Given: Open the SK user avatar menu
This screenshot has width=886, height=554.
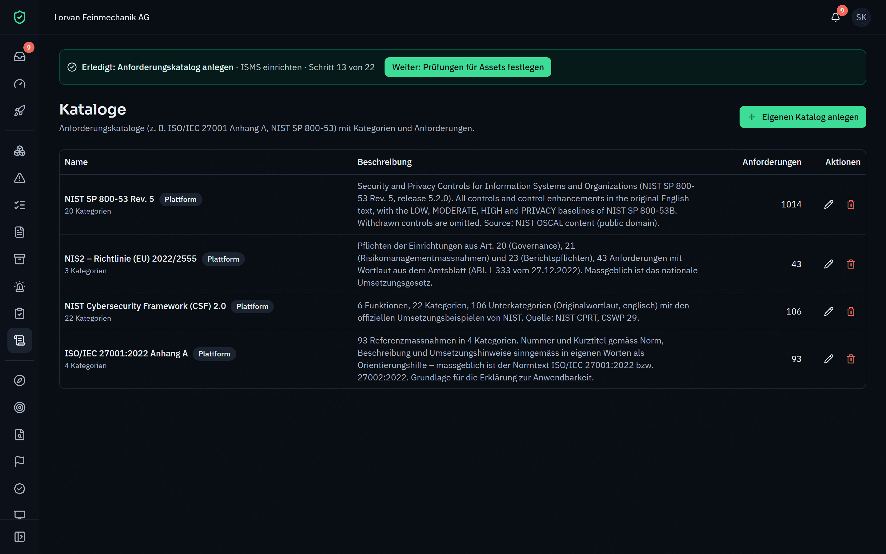Looking at the screenshot, I should point(861,17).
